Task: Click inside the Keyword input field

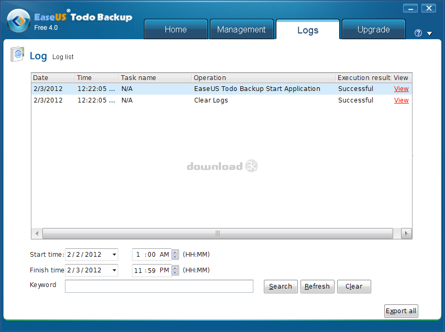Action: pyautogui.click(x=159, y=287)
